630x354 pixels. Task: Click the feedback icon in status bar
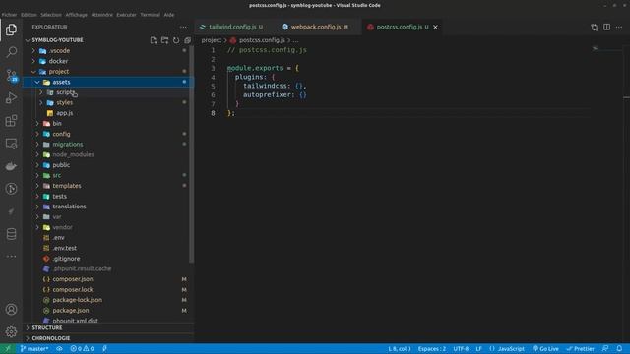pyautogui.click(x=605, y=349)
